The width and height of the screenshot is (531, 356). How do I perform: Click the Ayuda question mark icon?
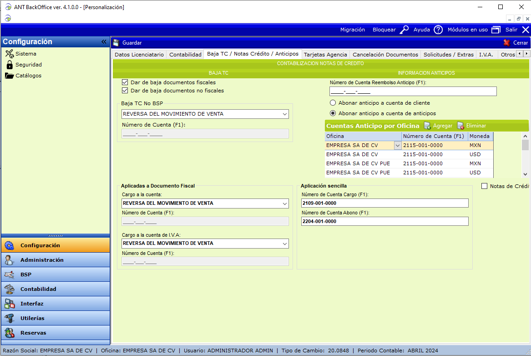(438, 30)
